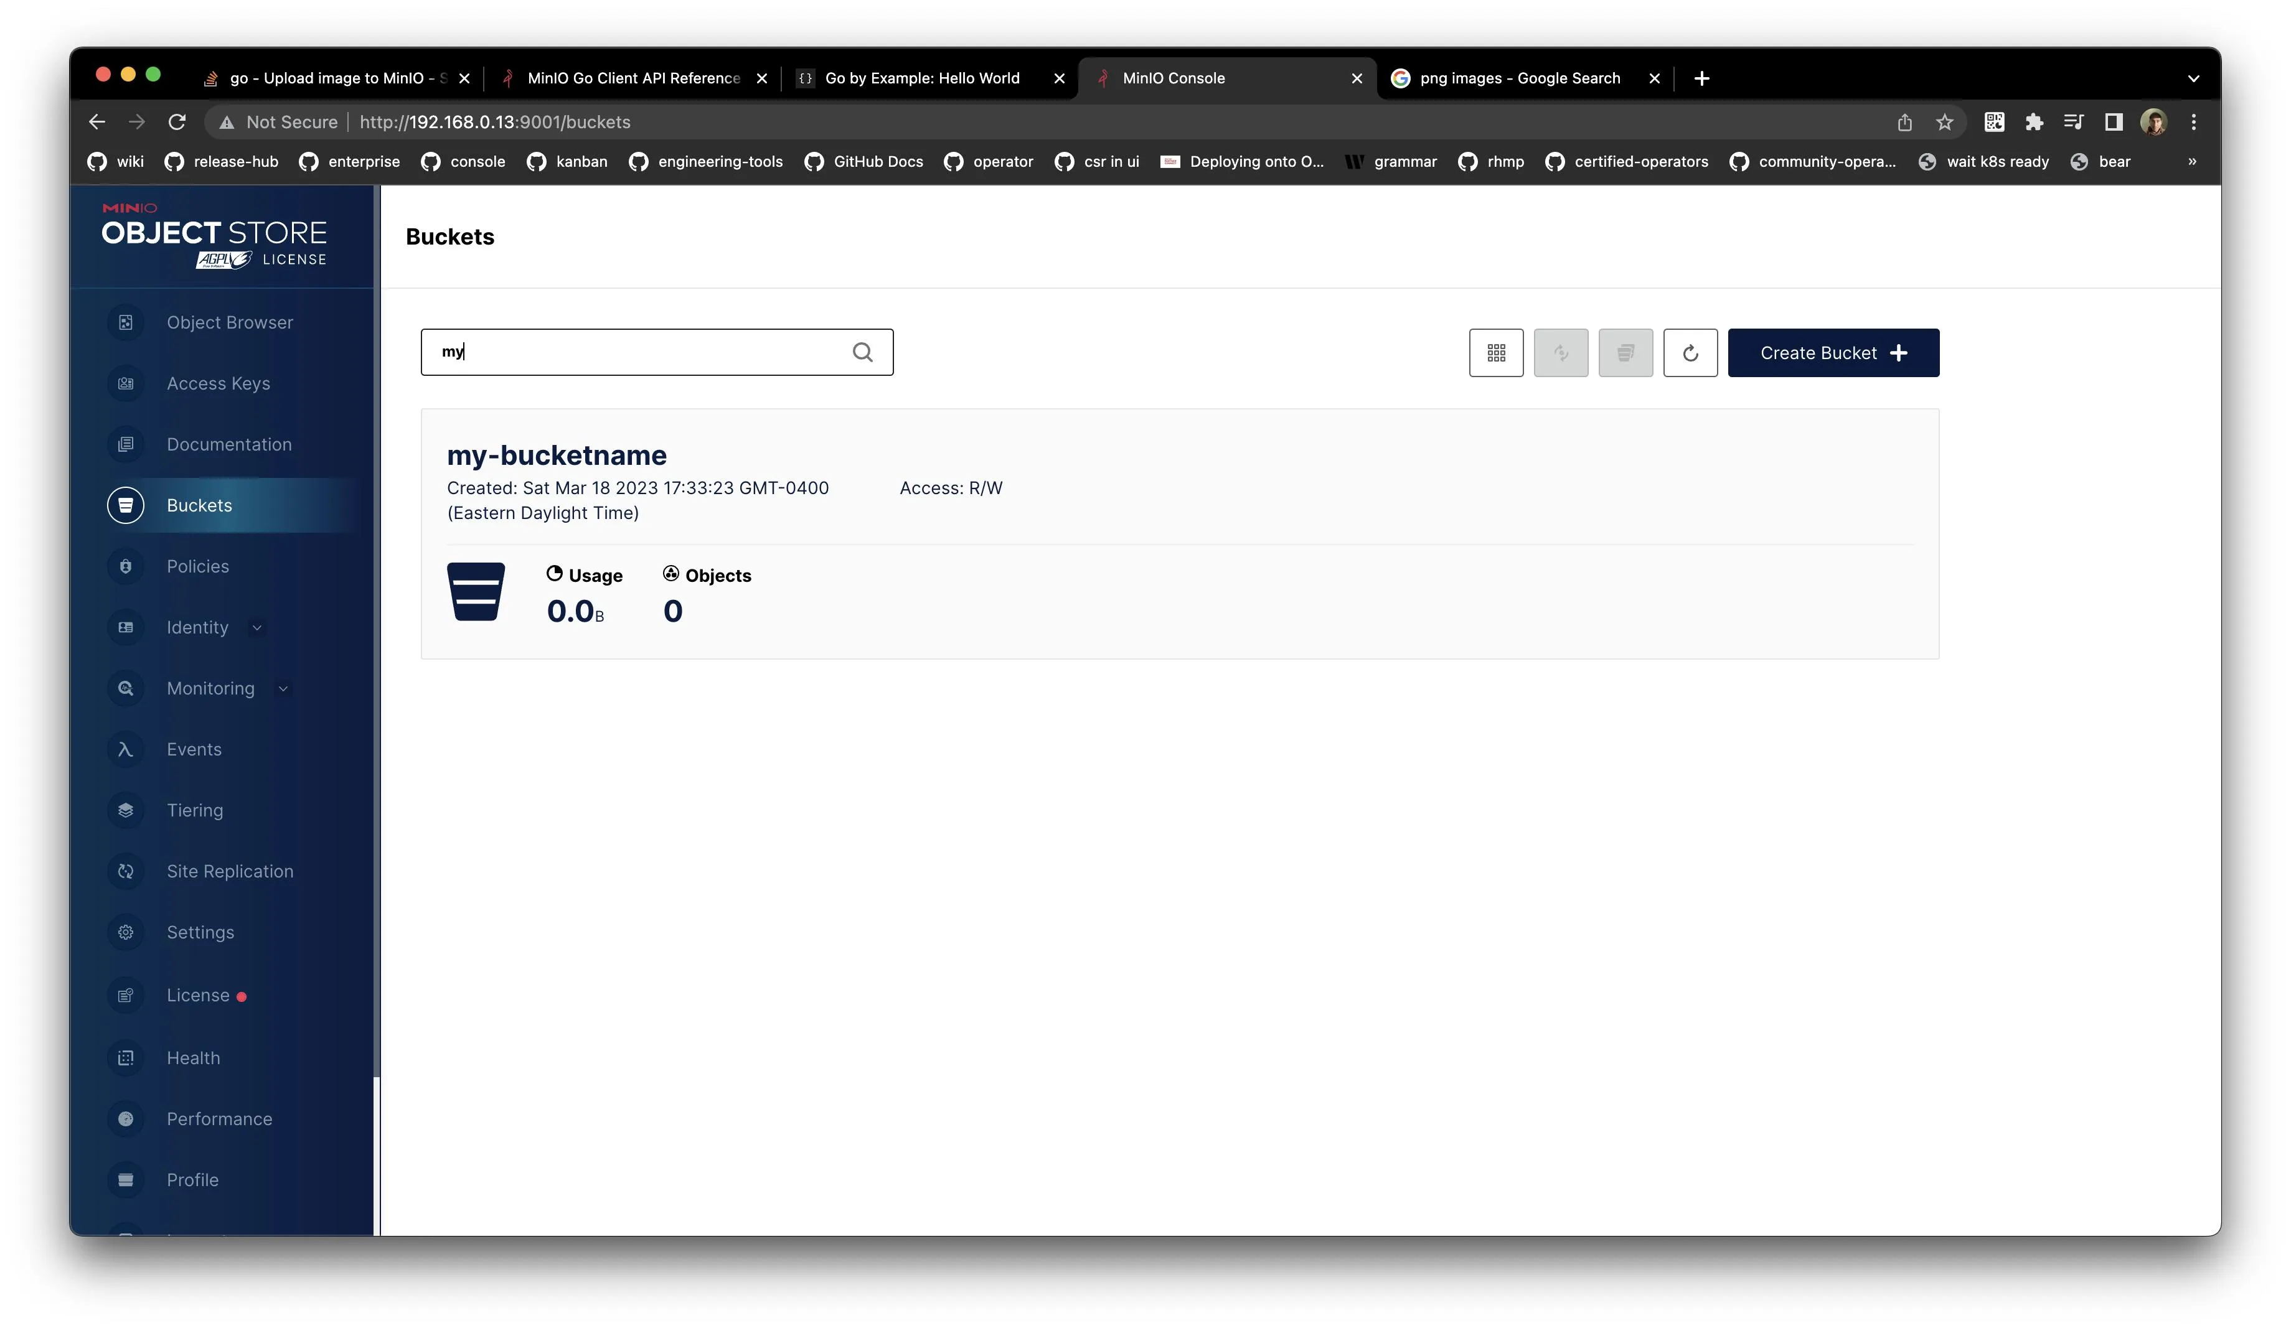Click the Create Bucket button
This screenshot has height=1328, width=2291.
click(x=1832, y=353)
